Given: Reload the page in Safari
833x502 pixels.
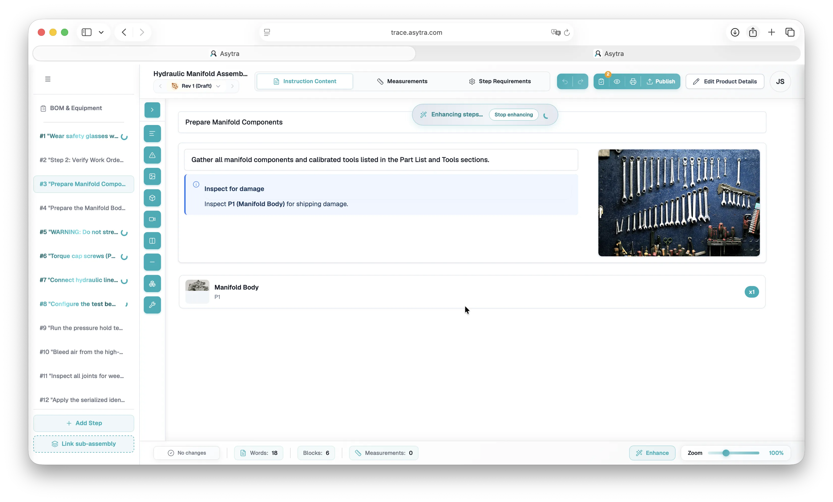Looking at the screenshot, I should point(567,33).
